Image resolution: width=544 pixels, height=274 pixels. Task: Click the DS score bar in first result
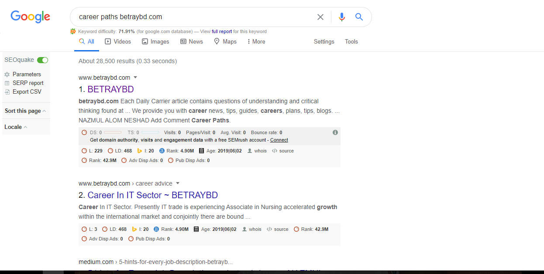[x=113, y=132]
